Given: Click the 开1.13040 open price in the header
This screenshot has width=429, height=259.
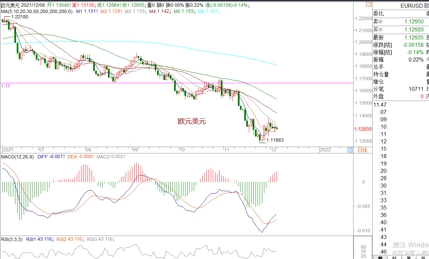Looking at the screenshot, I should coord(59,5).
